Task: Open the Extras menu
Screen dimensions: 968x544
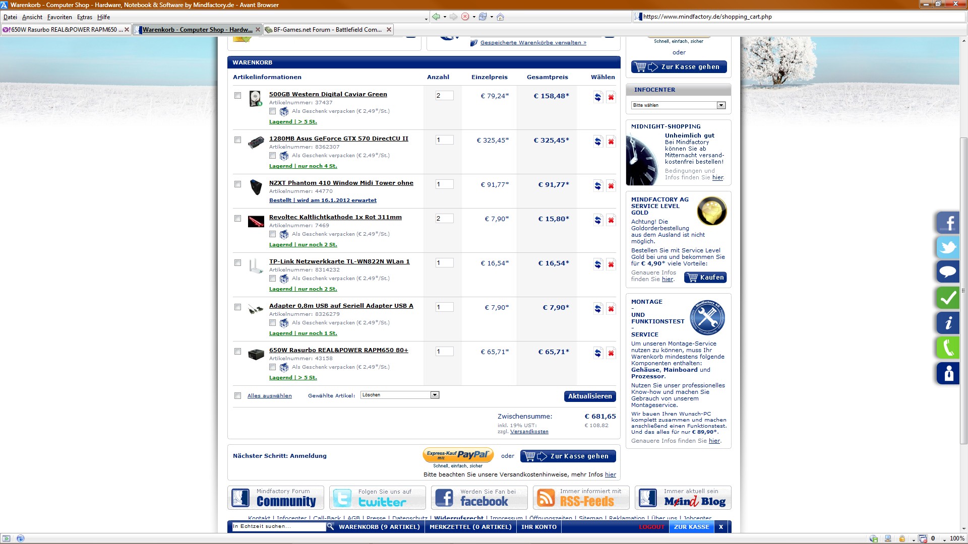Action: pos(85,17)
